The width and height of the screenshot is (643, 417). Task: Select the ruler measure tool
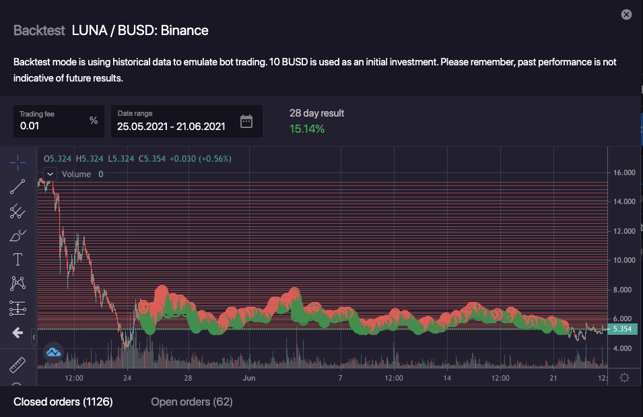(18, 366)
